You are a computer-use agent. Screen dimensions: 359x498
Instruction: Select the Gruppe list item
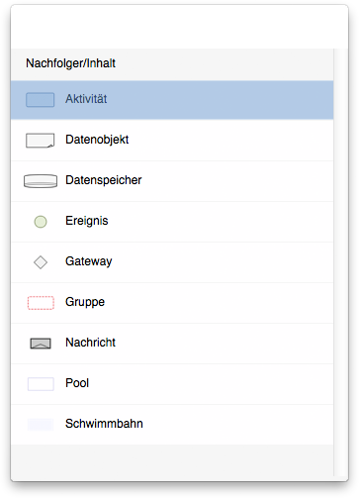[172, 303]
